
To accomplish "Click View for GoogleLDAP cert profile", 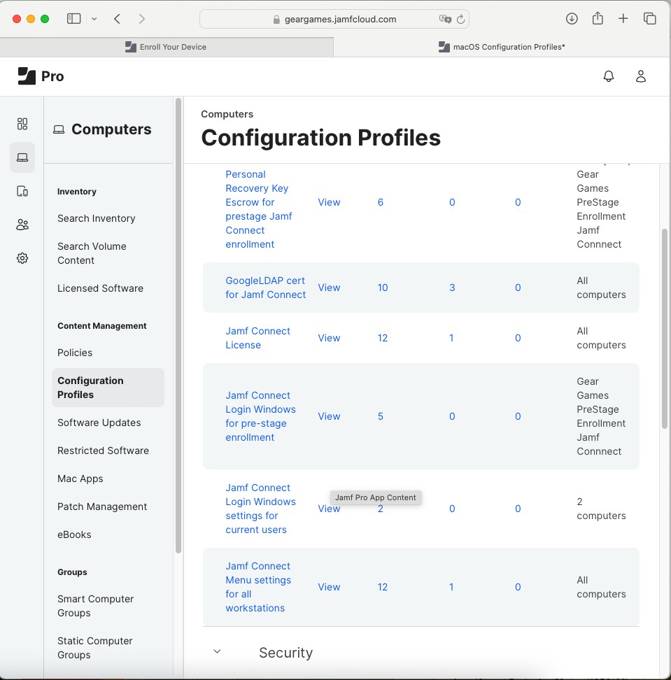I will [x=329, y=288].
